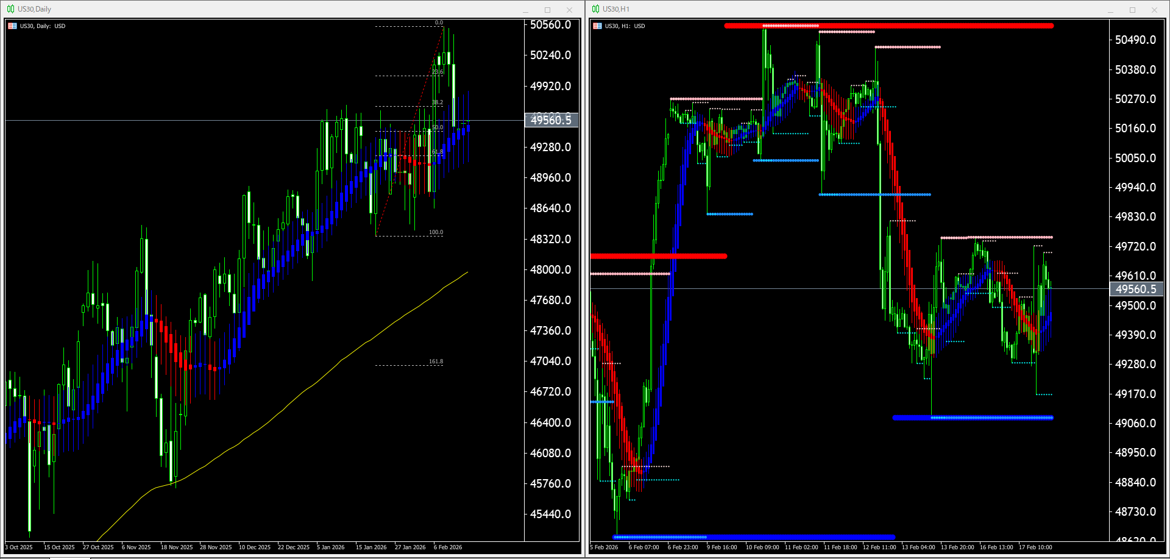Image resolution: width=1170 pixels, height=559 pixels.
Task: Click the 50490.0 price on H1 scale
Action: coord(1136,40)
